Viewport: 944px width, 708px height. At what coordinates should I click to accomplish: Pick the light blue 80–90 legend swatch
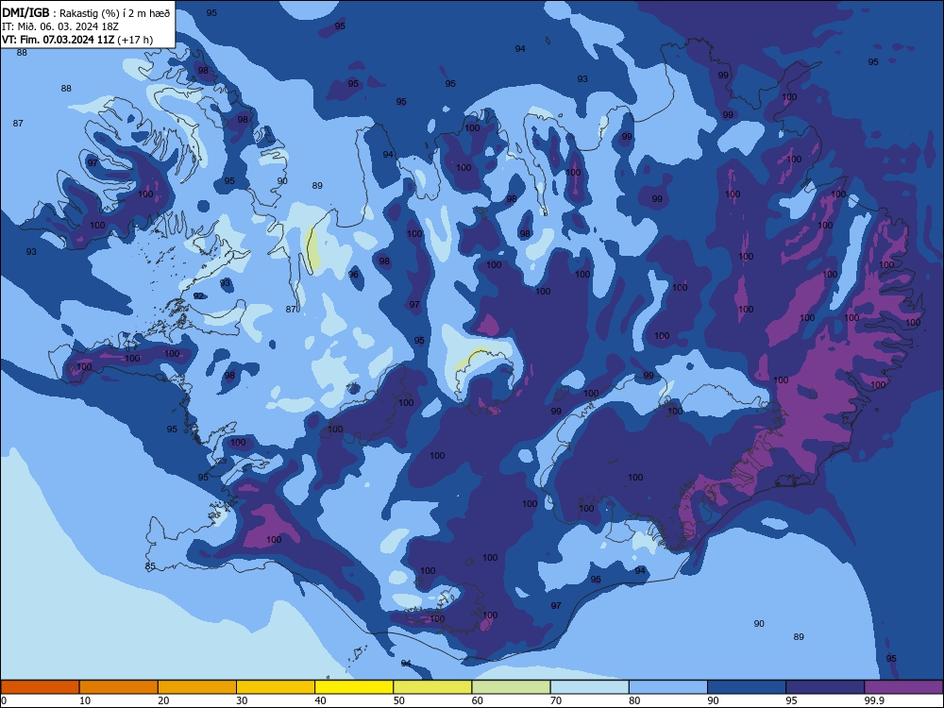click(668, 687)
